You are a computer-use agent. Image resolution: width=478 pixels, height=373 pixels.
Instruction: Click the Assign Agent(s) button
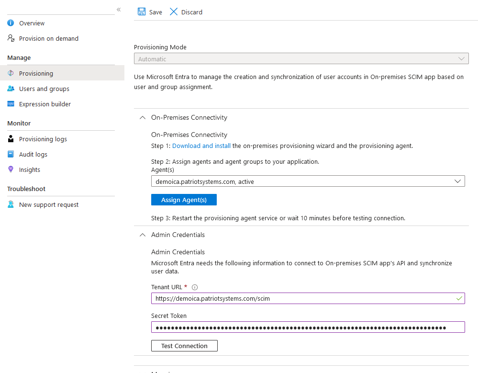[184, 200]
